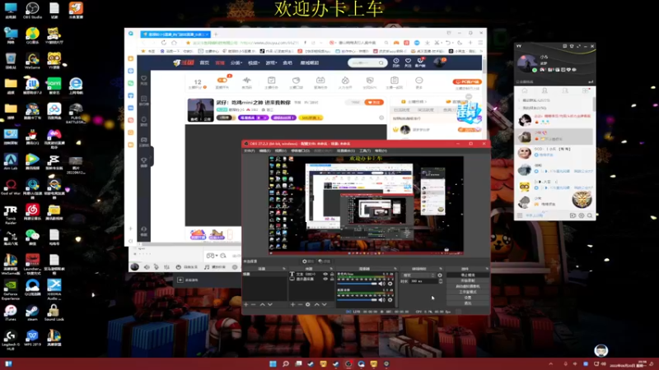Screen dimensions: 659x370
Task: Open the OBS 帮助(H) menu
Action: pos(381,150)
